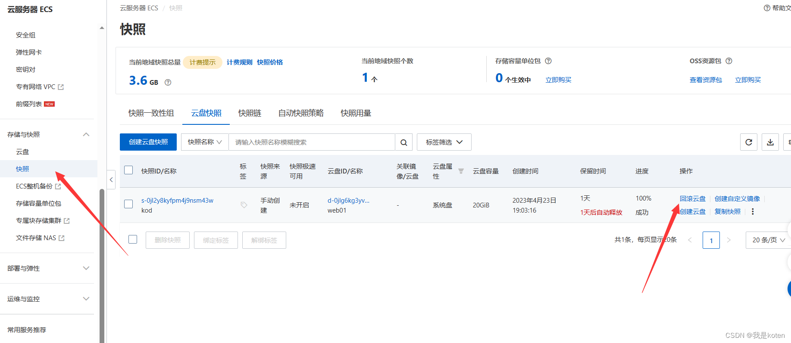Open 常用服务推荐 in the sidebar

click(27, 330)
